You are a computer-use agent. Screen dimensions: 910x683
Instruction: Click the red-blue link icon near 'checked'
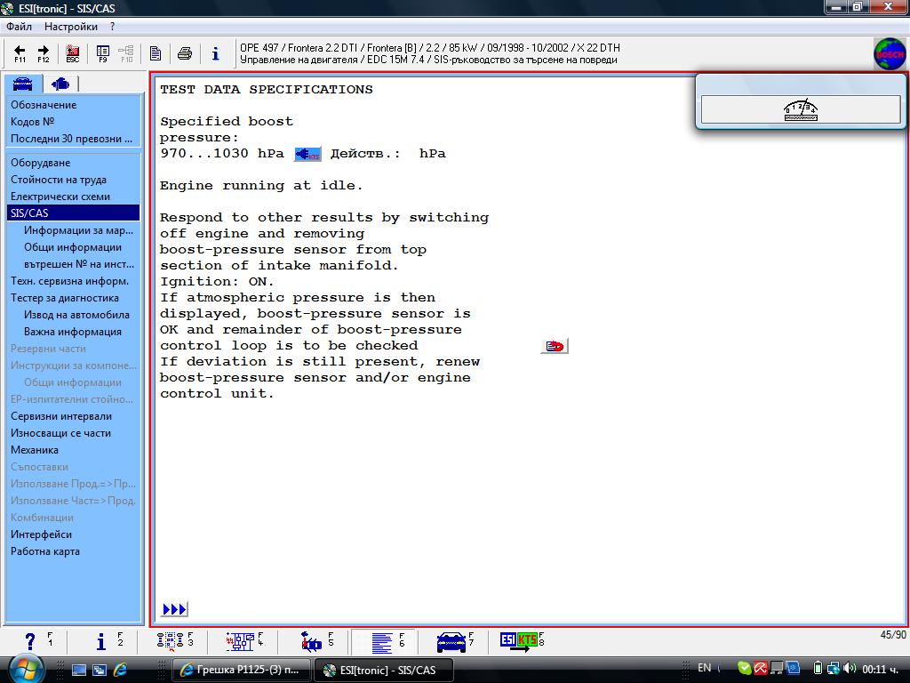555,346
